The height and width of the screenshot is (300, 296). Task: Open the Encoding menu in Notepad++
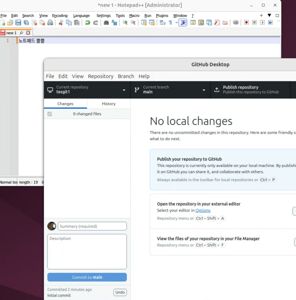click(x=60, y=16)
